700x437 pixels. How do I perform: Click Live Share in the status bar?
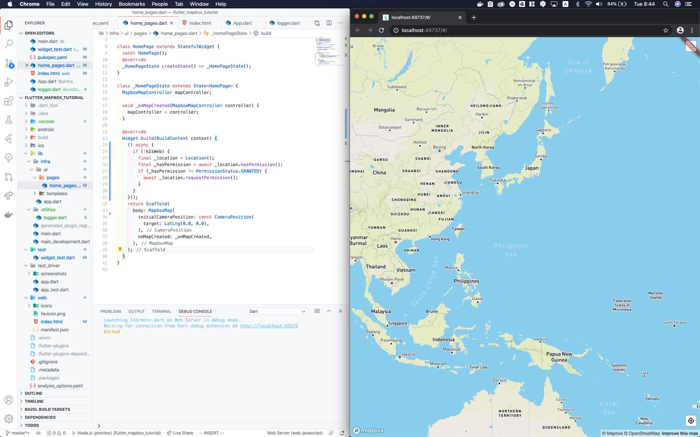pyautogui.click(x=179, y=433)
